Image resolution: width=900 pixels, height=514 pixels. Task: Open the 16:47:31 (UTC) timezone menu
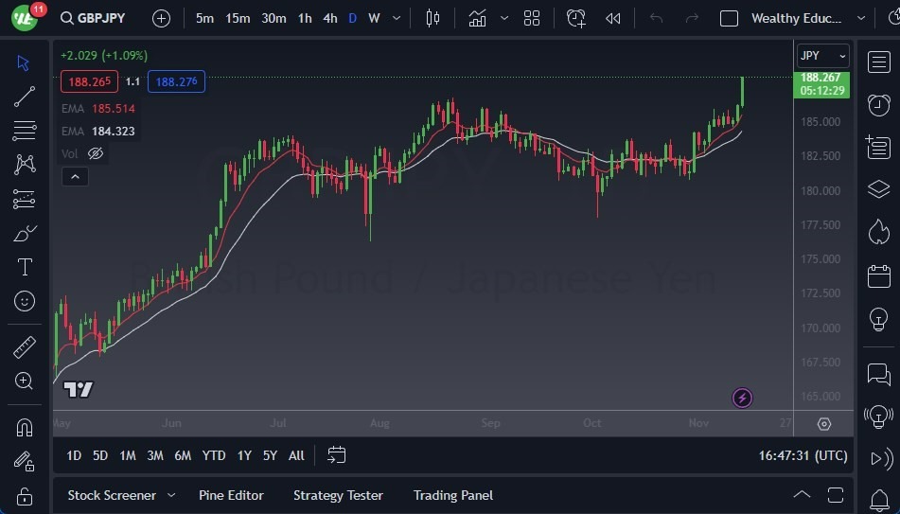pyautogui.click(x=803, y=455)
